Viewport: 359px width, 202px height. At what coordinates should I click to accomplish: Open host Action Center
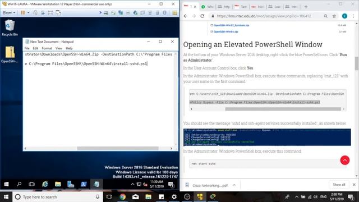351,197
